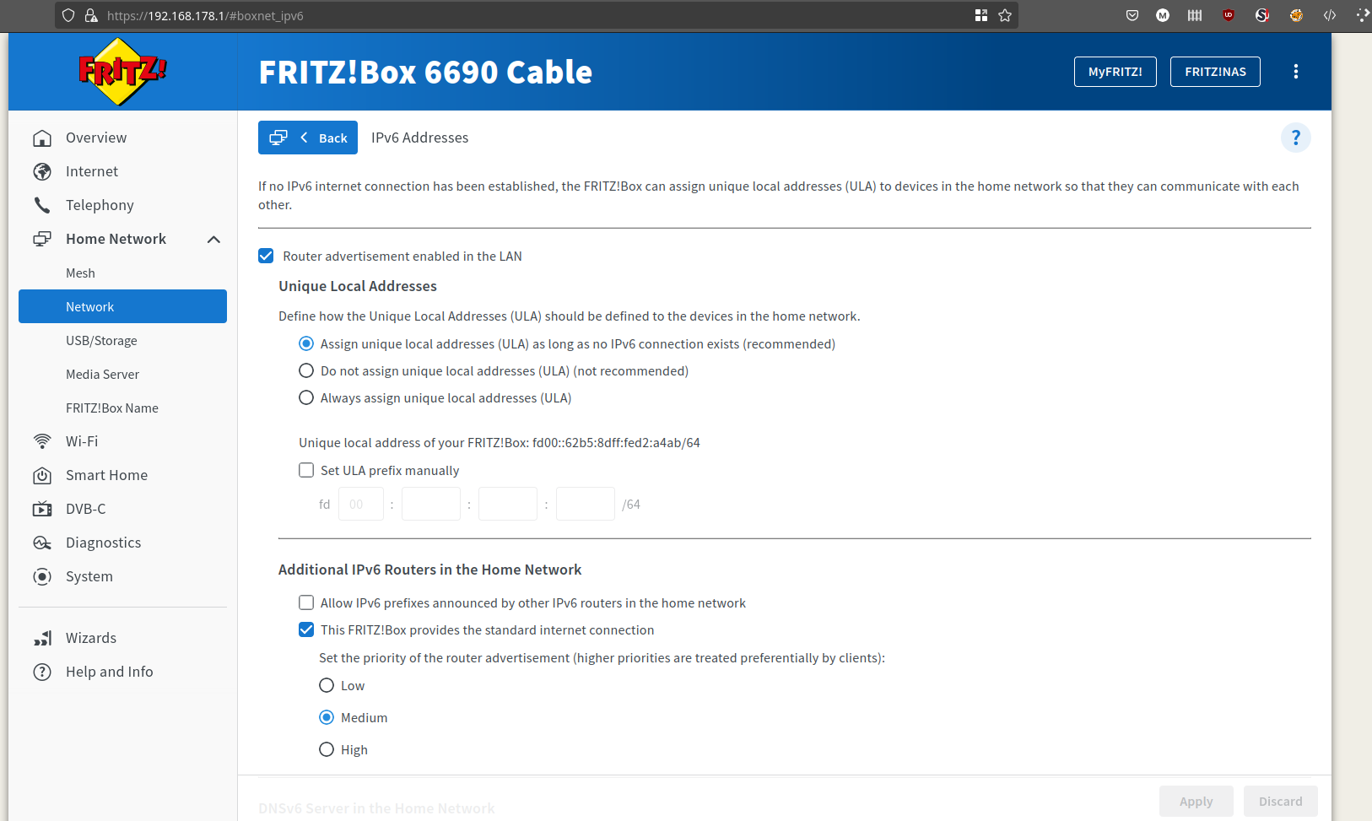Select Low router advertisement priority
The height and width of the screenshot is (821, 1372).
(327, 685)
